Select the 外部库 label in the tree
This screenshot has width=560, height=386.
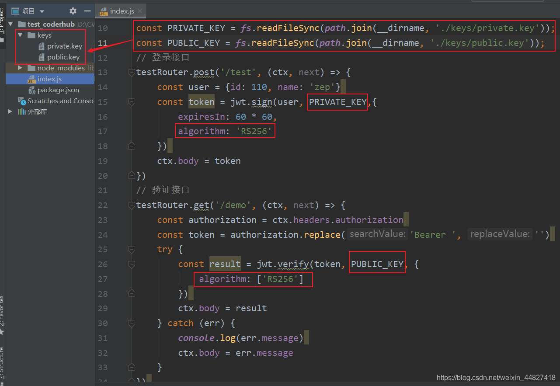tap(38, 112)
